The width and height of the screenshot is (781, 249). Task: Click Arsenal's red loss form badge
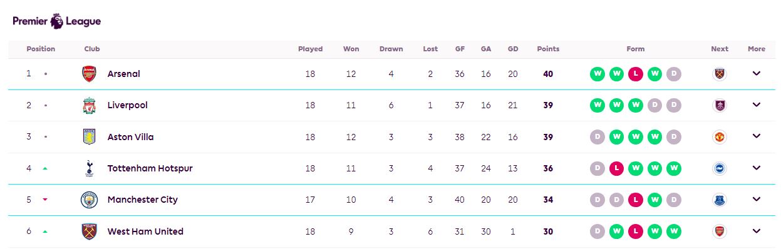[x=636, y=74]
